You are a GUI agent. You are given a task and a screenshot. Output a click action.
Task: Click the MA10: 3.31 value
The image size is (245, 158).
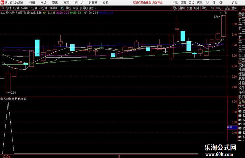pyautogui.click(x=49, y=13)
